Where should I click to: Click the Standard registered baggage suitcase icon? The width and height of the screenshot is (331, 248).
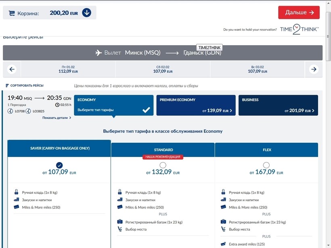click(x=120, y=222)
